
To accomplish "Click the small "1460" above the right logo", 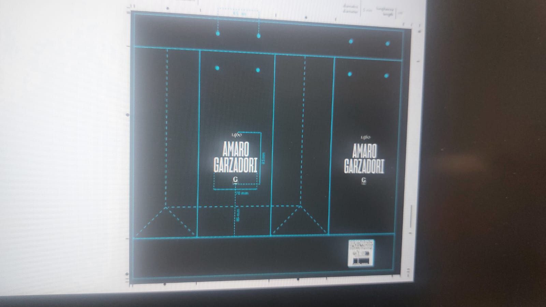I will point(365,137).
